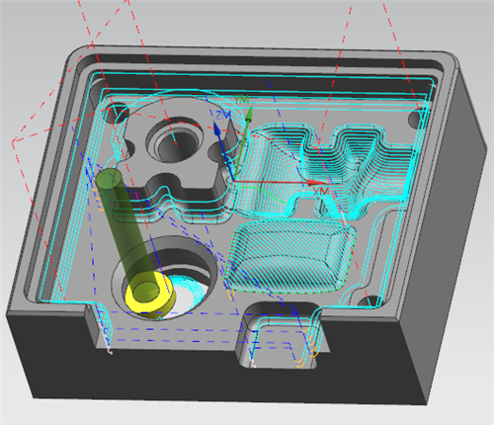This screenshot has height=425, width=494.
Task: Click the green YM axis arrowhead
Action: (249, 114)
